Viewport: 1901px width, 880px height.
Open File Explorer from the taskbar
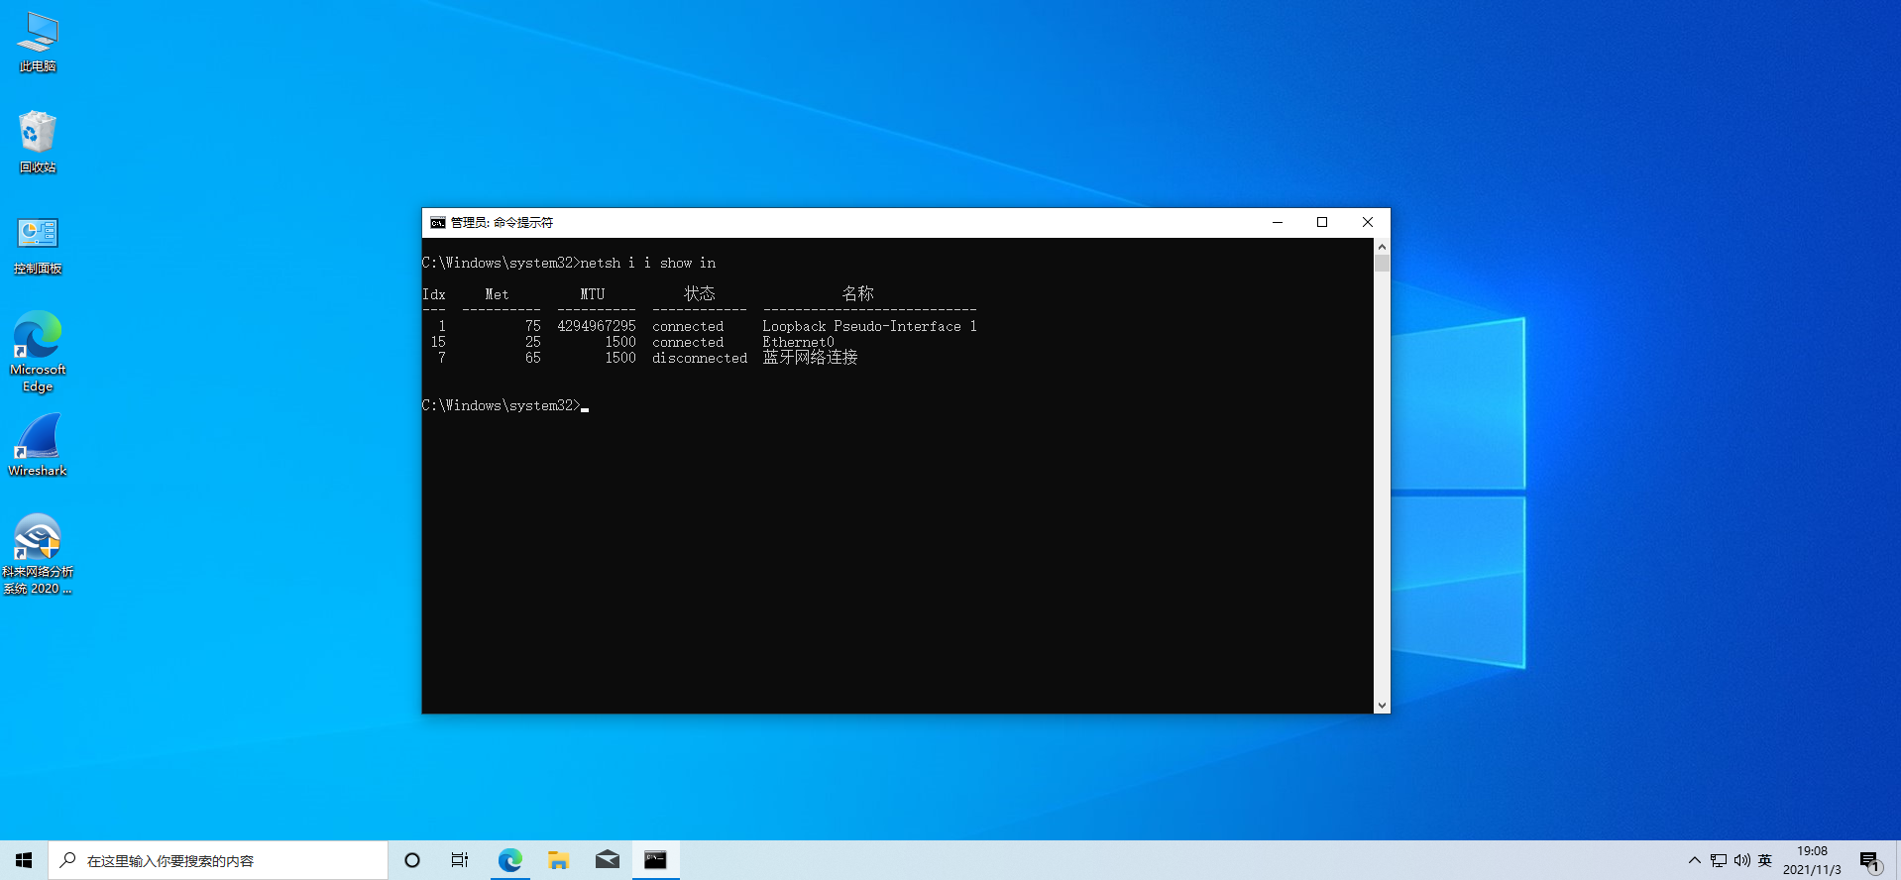(x=558, y=860)
